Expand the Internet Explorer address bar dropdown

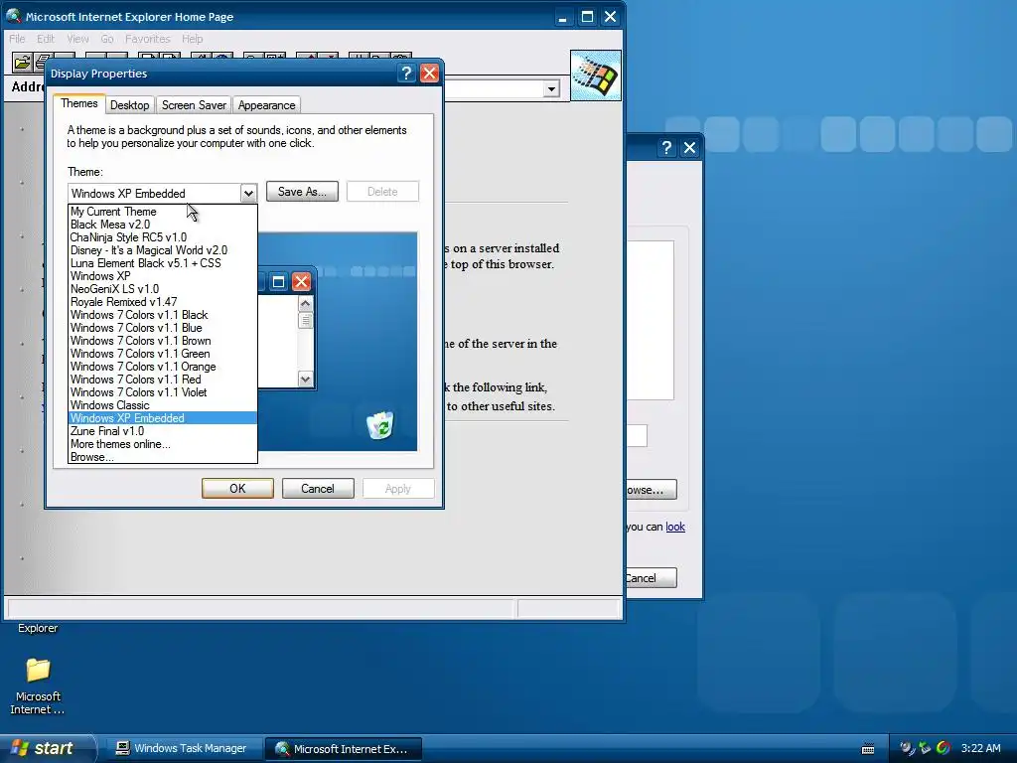[551, 88]
